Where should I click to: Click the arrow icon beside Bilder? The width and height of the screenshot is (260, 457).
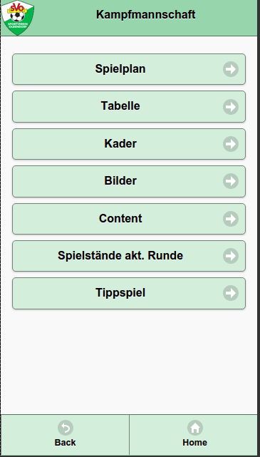[x=231, y=181]
